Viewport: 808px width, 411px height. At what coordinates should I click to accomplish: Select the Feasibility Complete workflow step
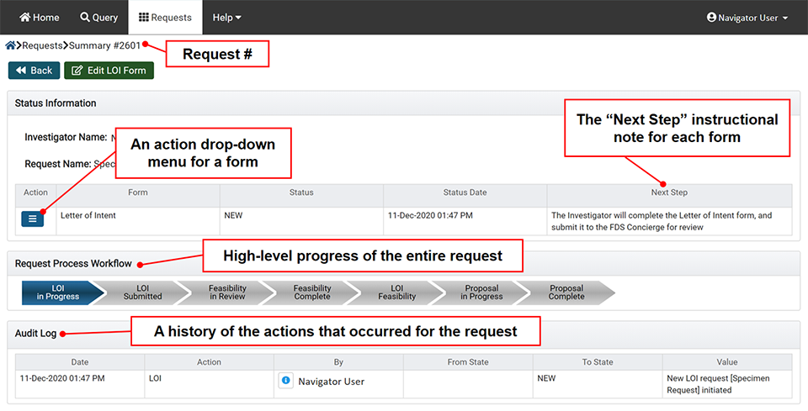click(x=312, y=292)
